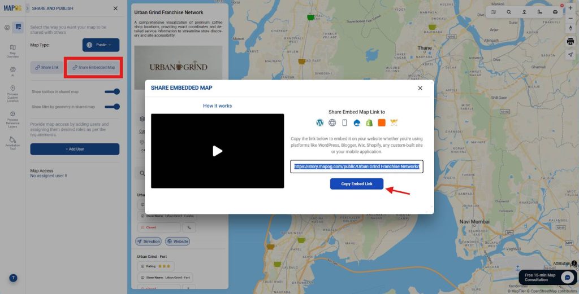
Task: Click Store Name: Urban Grind - Colaba row
Action: 167,216
